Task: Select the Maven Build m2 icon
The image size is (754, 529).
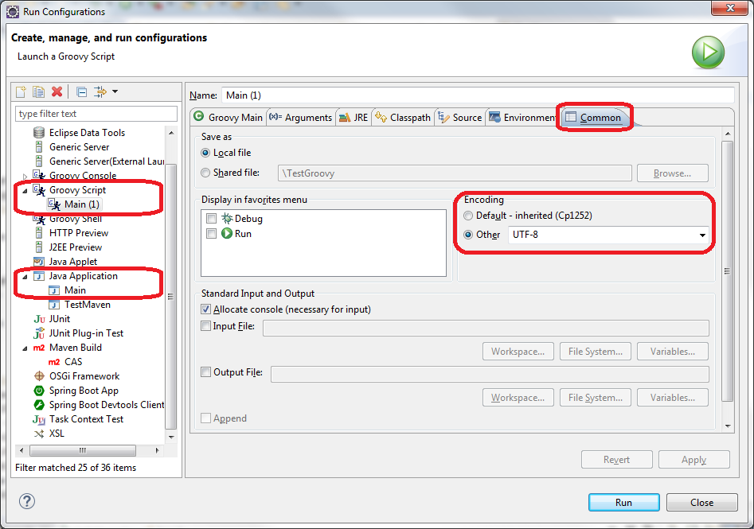Action: point(39,348)
